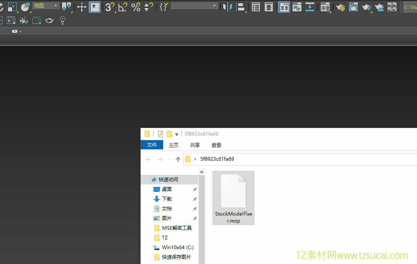417x264 pixels.
Task: Toggle 3D Snaps on
Action: coord(109,7)
